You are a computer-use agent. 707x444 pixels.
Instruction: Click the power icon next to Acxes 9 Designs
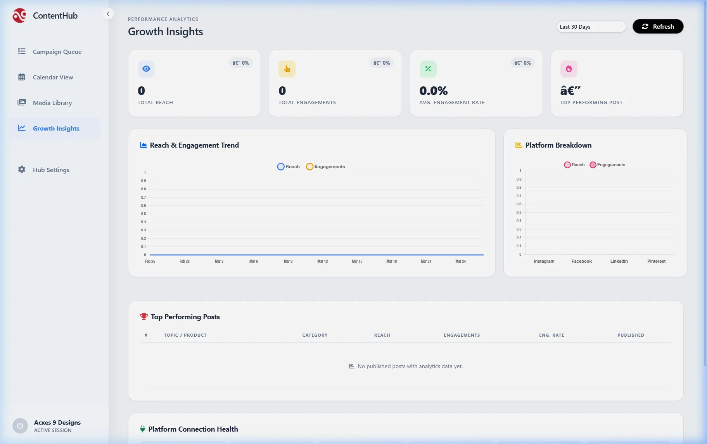click(x=20, y=426)
